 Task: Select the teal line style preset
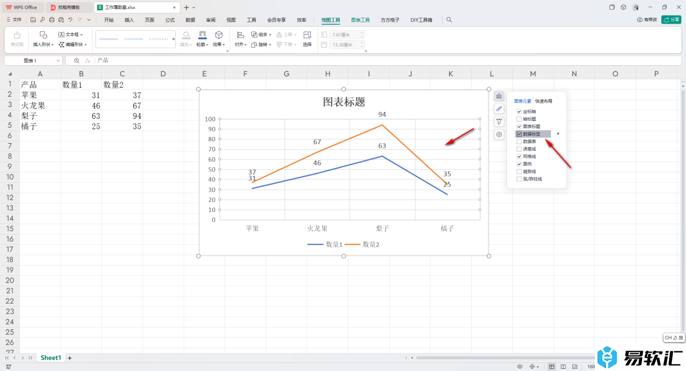134,39
